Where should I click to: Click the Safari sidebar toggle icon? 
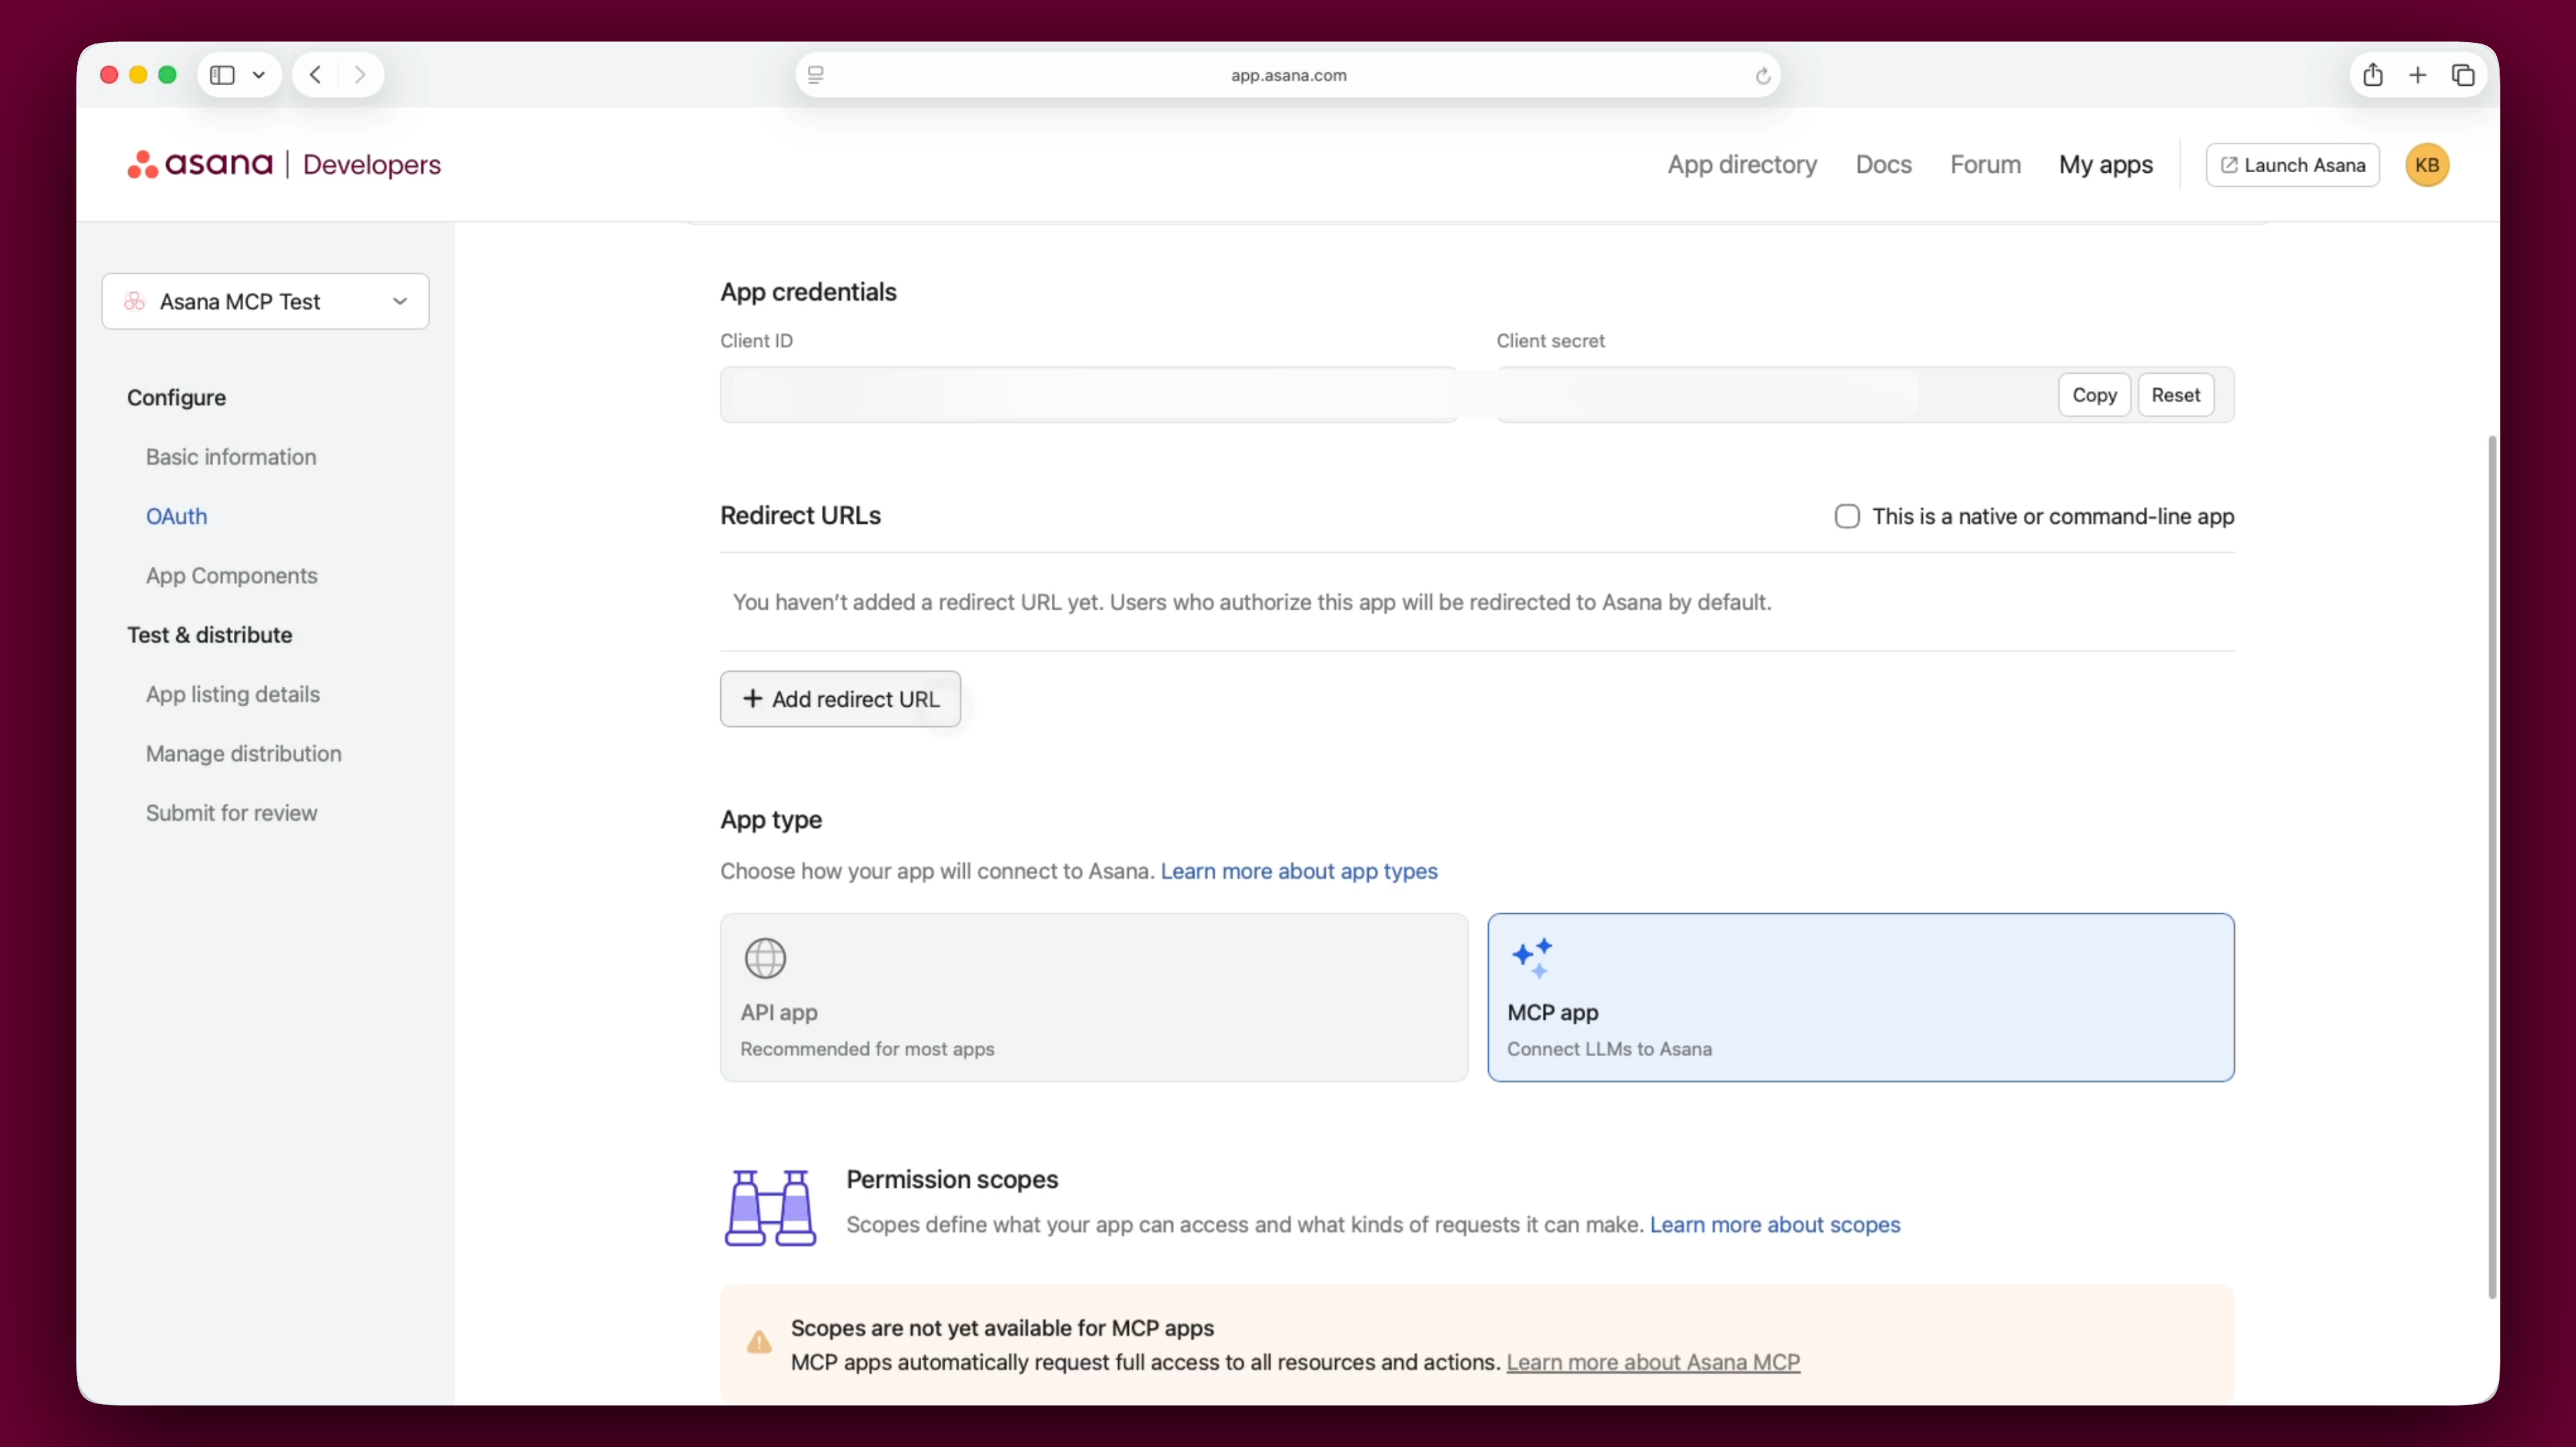[x=222, y=75]
